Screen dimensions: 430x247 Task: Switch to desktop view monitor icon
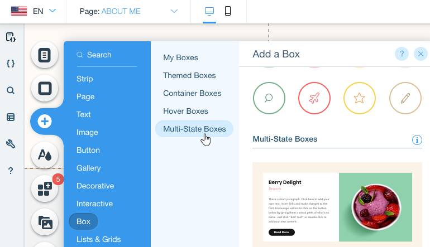click(x=209, y=11)
